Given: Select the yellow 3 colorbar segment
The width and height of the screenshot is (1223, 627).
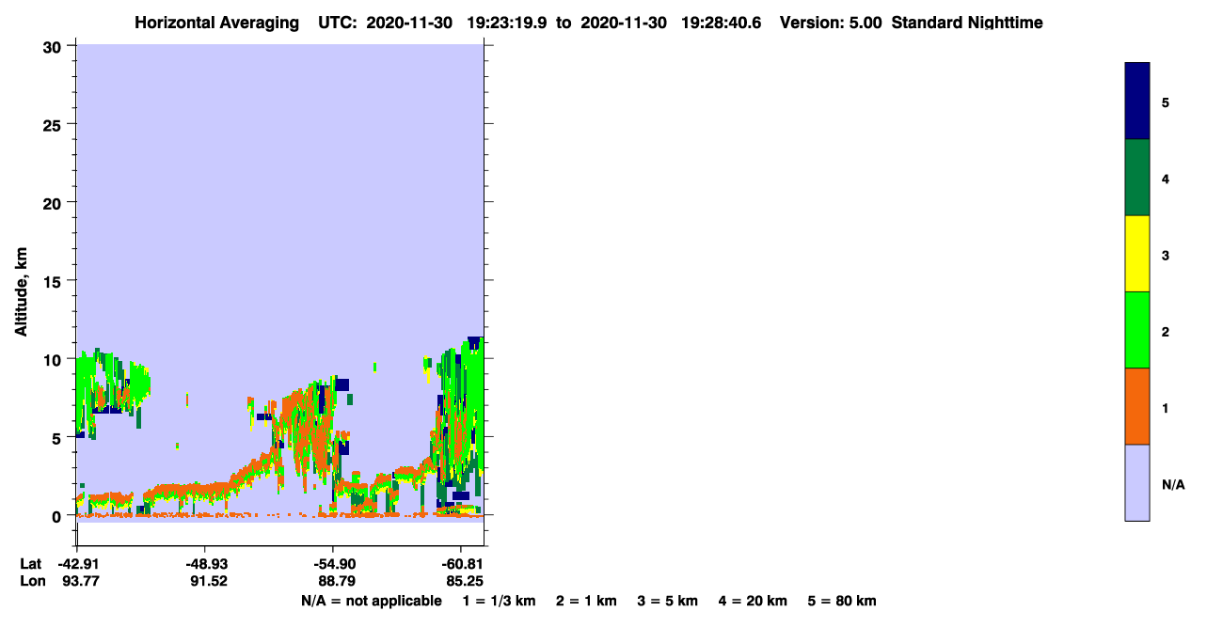Looking at the screenshot, I should click(x=1137, y=254).
